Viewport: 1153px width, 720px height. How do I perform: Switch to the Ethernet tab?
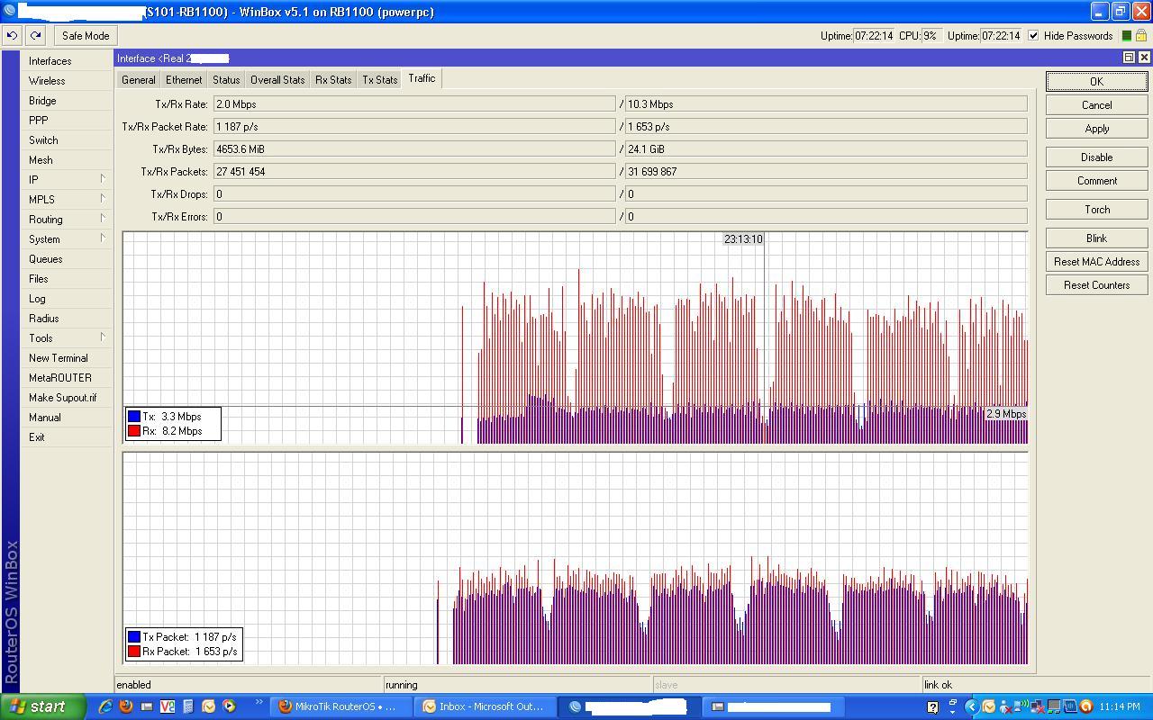[x=184, y=80]
